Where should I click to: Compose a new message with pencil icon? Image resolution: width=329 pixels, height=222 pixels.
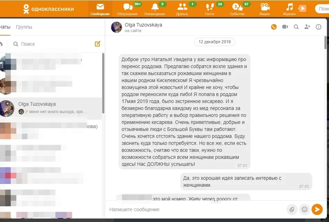click(x=98, y=44)
